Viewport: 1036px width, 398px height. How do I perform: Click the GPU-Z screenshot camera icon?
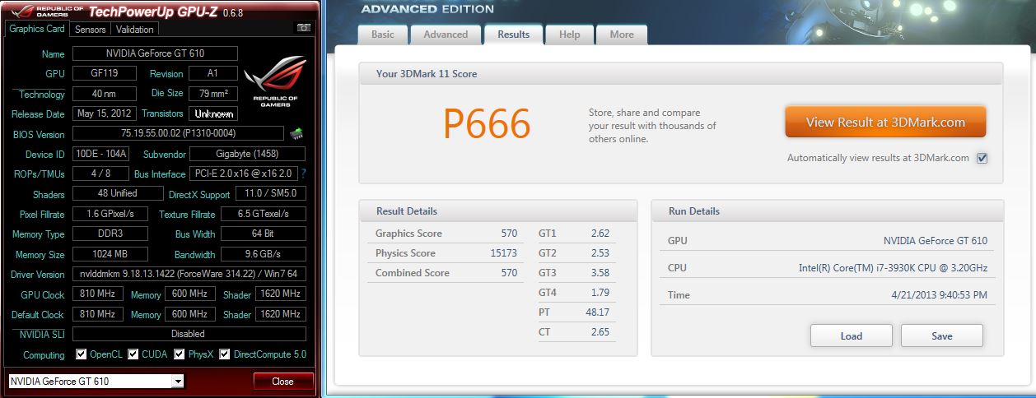[x=303, y=28]
